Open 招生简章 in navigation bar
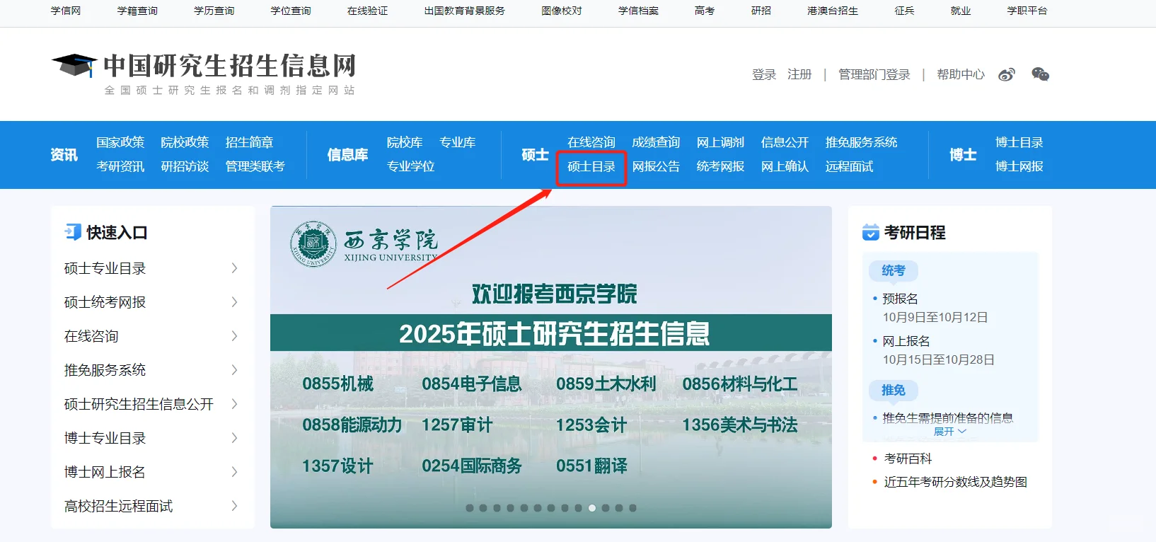This screenshot has width=1156, height=542. 249,142
